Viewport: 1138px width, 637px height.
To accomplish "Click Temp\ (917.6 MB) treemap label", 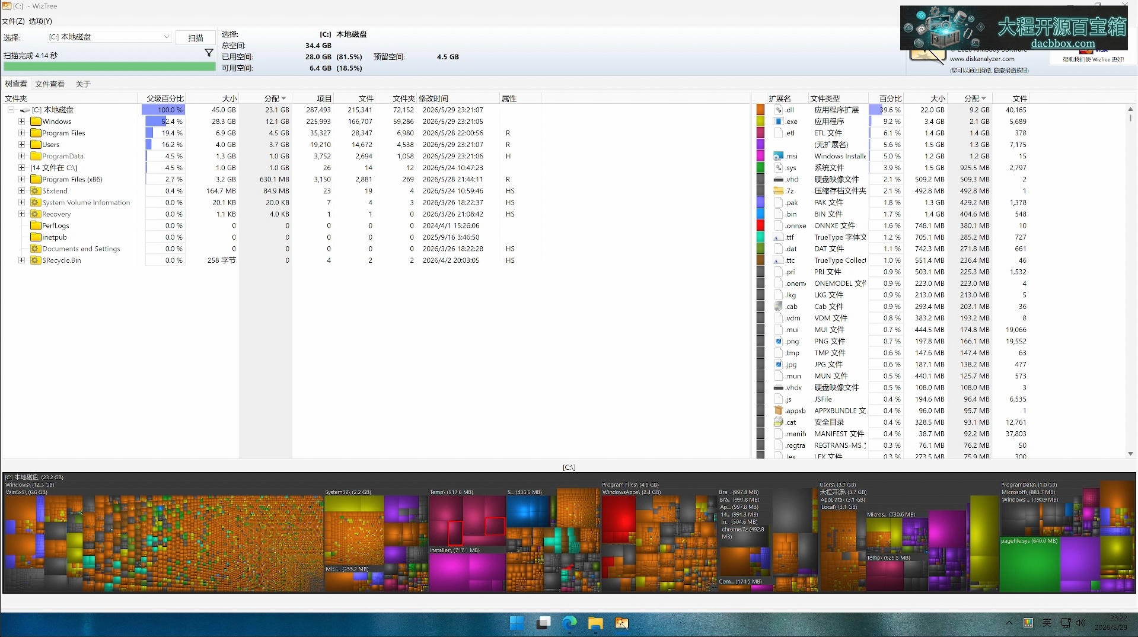I will (x=452, y=492).
